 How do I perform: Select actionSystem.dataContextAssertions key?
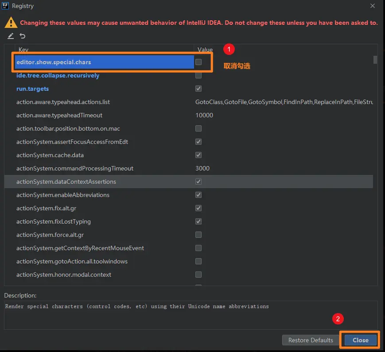[x=66, y=182]
